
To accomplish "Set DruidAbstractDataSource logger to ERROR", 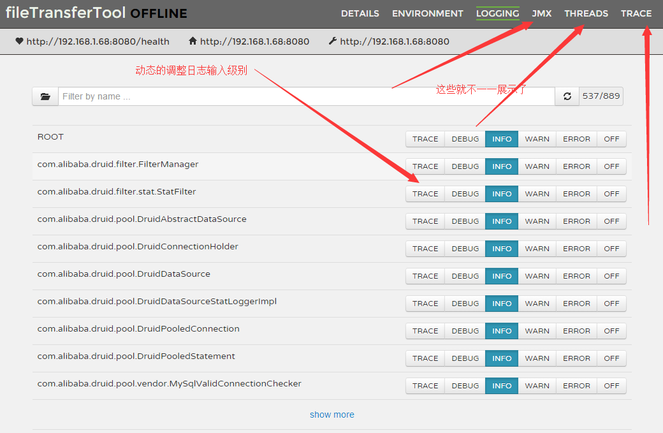I will (576, 221).
